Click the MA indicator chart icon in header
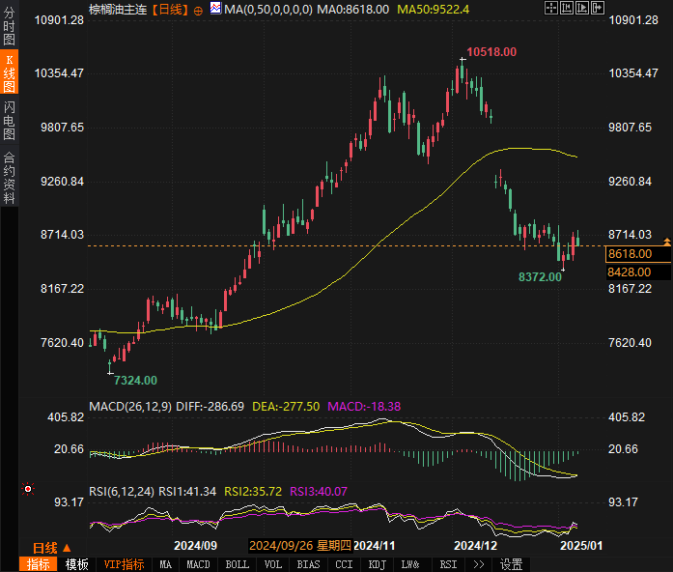Screen dimensions: 673x572 point(215,9)
